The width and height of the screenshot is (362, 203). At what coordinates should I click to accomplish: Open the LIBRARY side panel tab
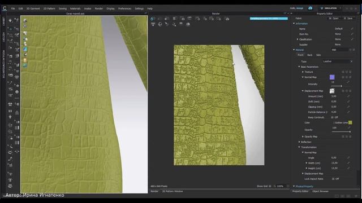4,21
